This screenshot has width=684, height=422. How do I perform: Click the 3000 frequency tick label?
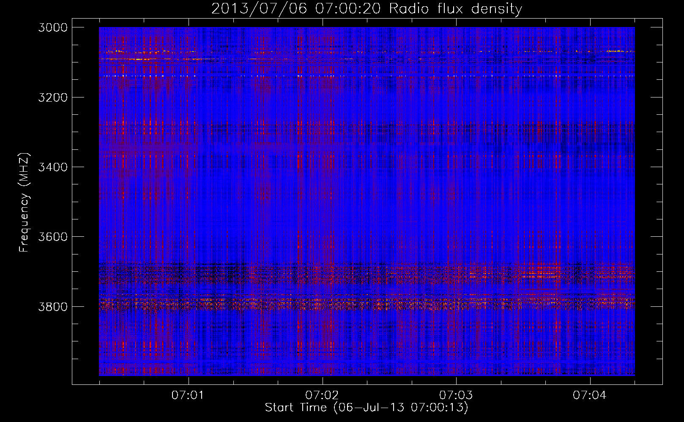click(x=53, y=27)
